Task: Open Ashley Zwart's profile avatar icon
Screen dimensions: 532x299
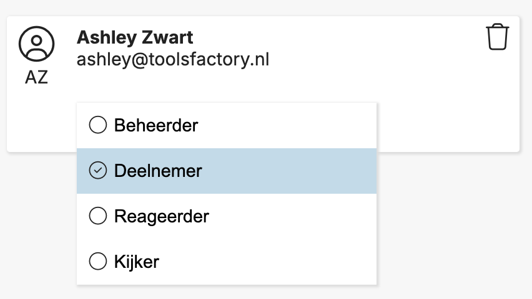Action: click(x=36, y=44)
